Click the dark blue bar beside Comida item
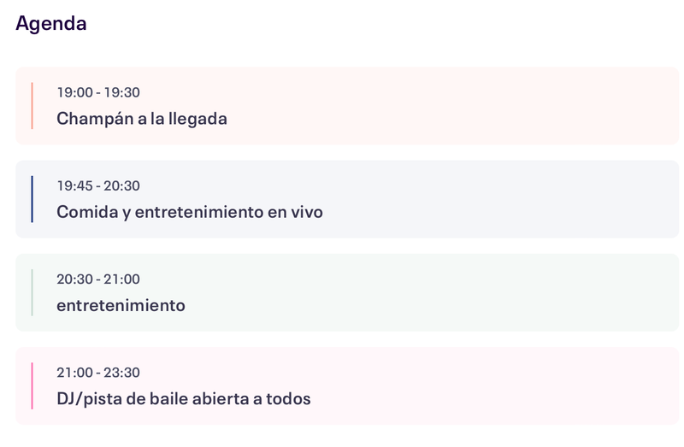684x447 pixels. [32, 199]
